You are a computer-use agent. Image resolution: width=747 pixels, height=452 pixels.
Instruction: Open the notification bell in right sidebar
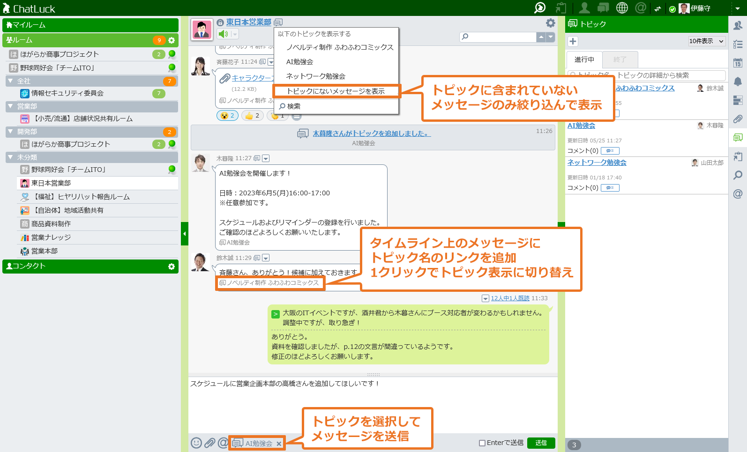click(x=738, y=82)
